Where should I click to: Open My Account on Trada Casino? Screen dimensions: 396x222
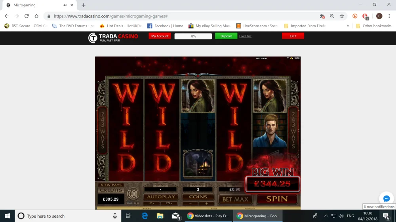(160, 36)
